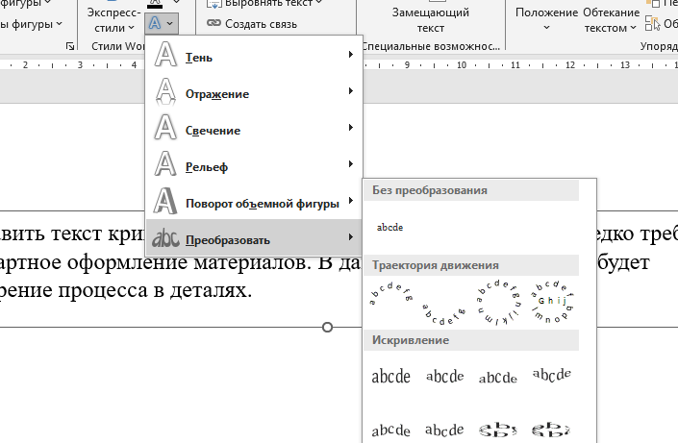Select the first warp style in Искривление
The width and height of the screenshot is (678, 443).
coord(390,377)
